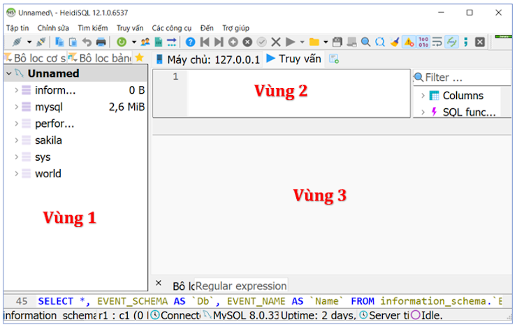Click the Regular expression filter field
517x327 pixels.
tap(241, 286)
